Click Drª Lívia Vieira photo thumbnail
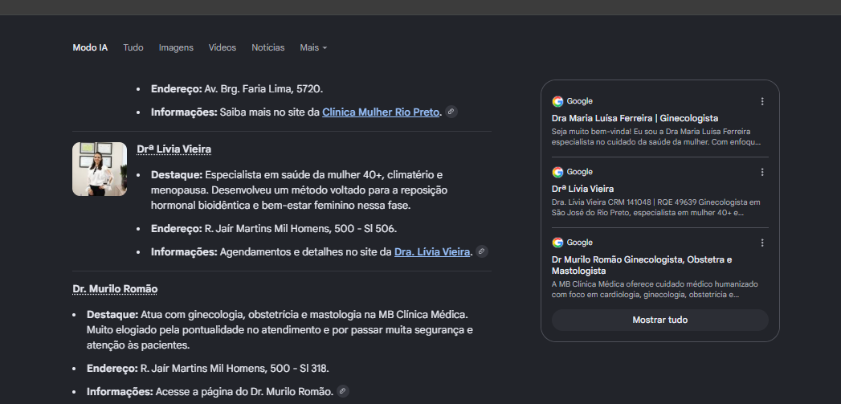Image resolution: width=841 pixels, height=404 pixels. [100, 169]
